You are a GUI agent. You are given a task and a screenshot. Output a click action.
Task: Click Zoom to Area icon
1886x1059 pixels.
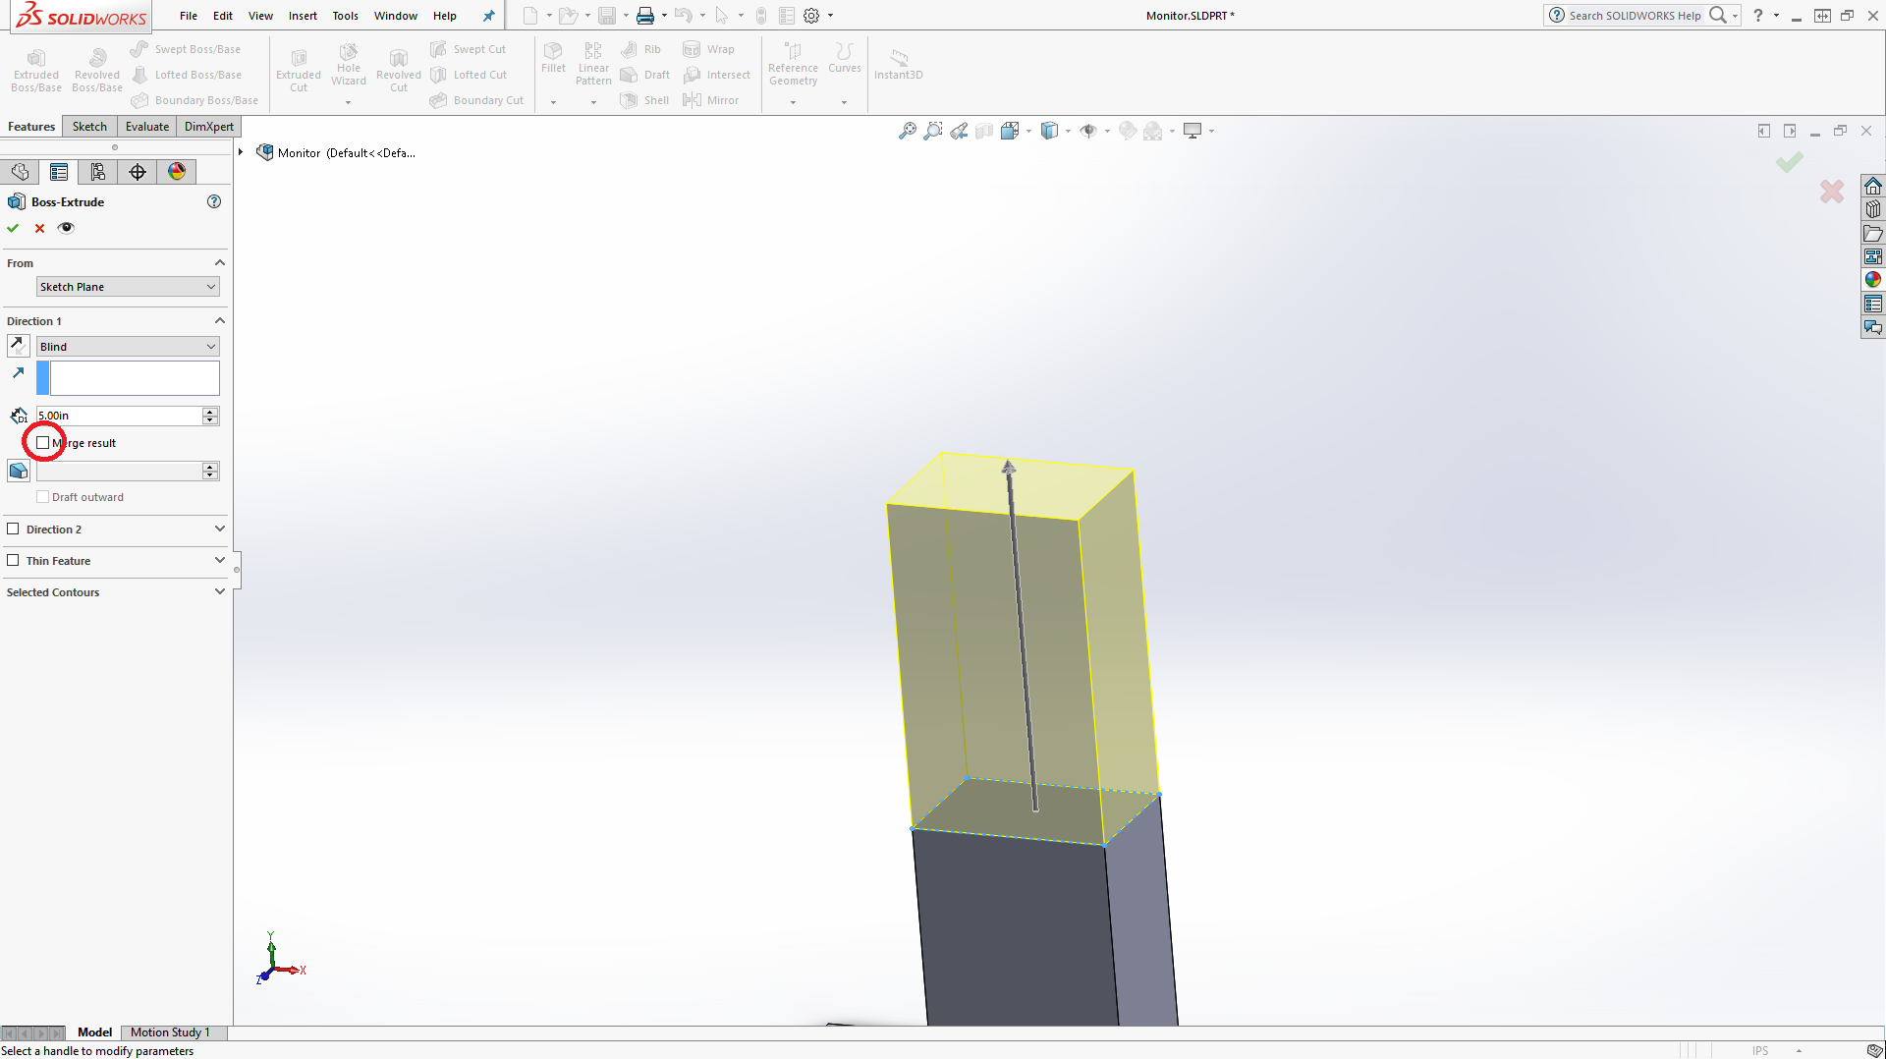click(933, 131)
